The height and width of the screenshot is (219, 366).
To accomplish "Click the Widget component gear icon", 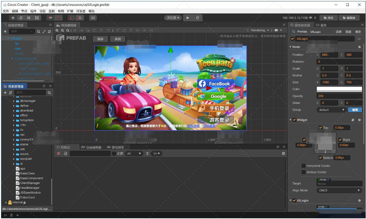I will point(359,120).
